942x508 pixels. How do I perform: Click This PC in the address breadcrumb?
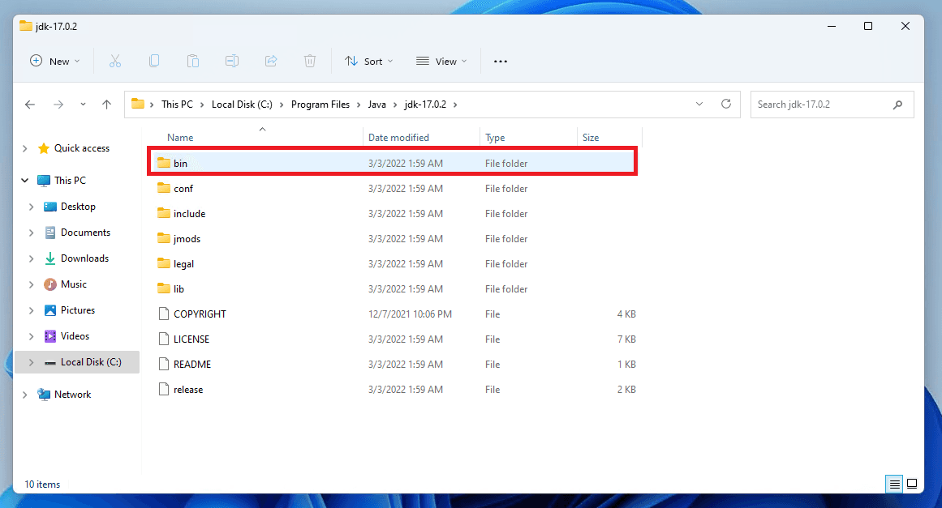point(177,105)
